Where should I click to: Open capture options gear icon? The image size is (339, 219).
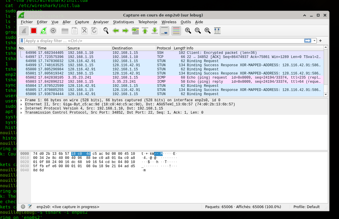click(x=53, y=31)
